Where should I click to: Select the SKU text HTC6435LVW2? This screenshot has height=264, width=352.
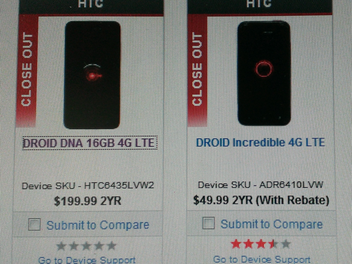pyautogui.click(x=119, y=186)
